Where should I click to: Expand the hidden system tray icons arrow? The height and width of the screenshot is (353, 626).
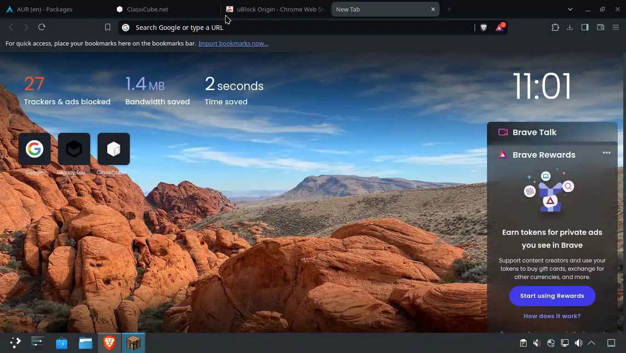[x=592, y=343]
